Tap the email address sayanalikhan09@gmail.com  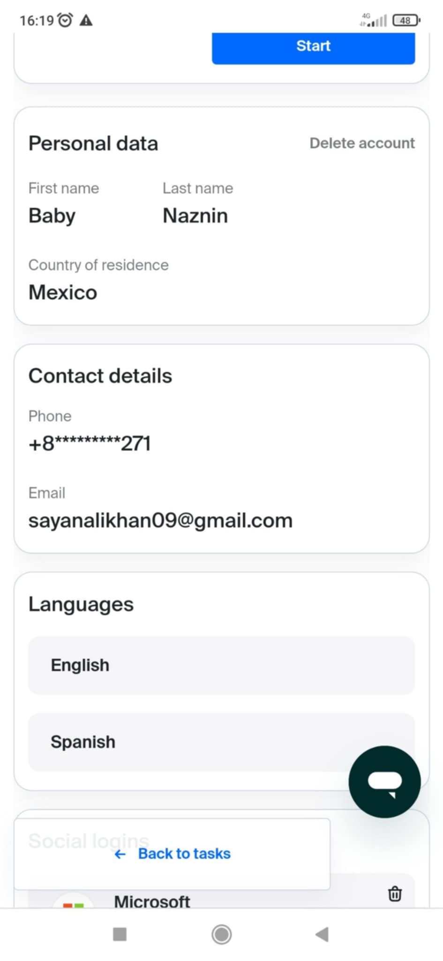160,521
